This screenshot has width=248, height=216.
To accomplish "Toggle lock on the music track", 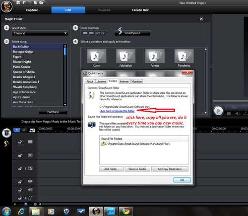I will click(20, 198).
